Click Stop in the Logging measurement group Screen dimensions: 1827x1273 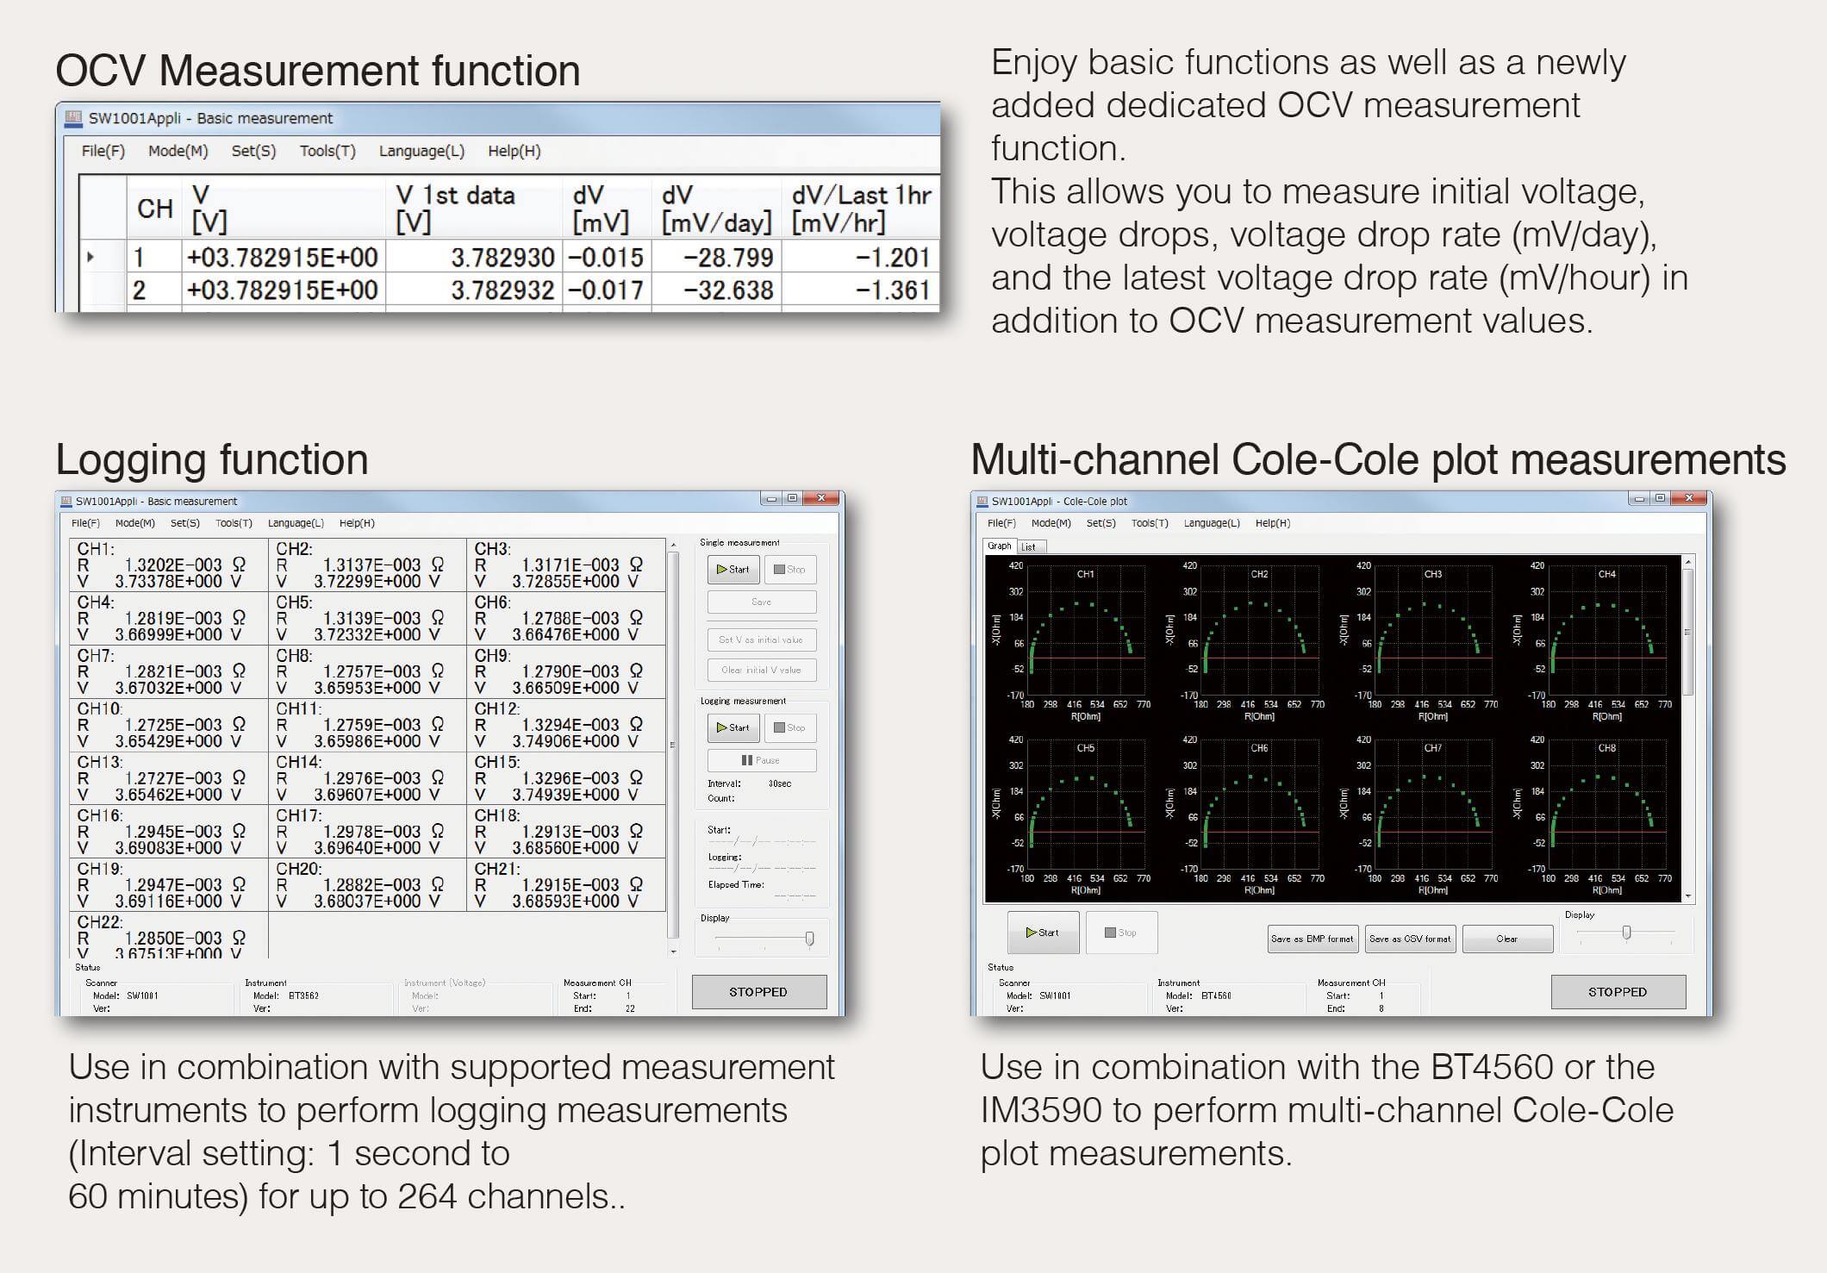(x=789, y=728)
